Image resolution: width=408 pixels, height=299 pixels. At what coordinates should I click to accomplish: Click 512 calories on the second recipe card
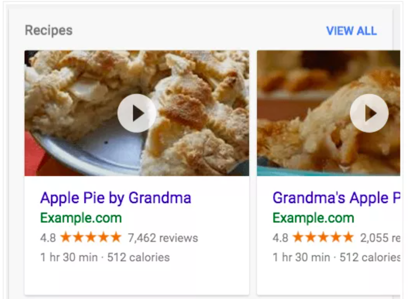370,257
